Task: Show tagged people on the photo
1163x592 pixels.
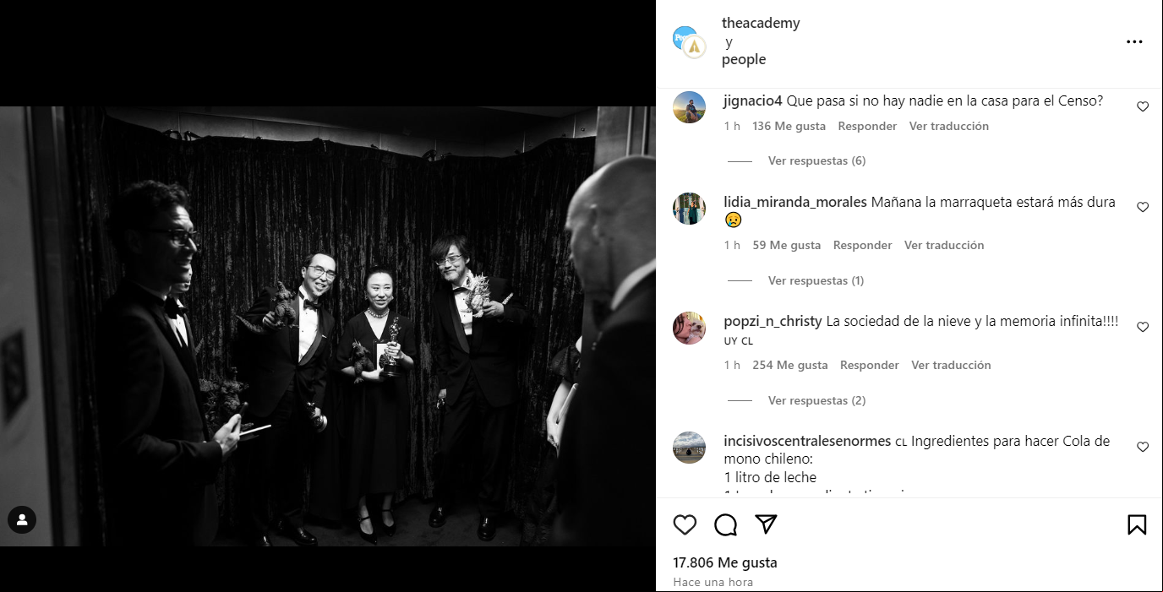Action: 22,519
